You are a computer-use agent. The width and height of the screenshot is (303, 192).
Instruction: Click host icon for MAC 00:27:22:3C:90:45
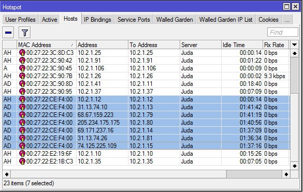click(22, 68)
